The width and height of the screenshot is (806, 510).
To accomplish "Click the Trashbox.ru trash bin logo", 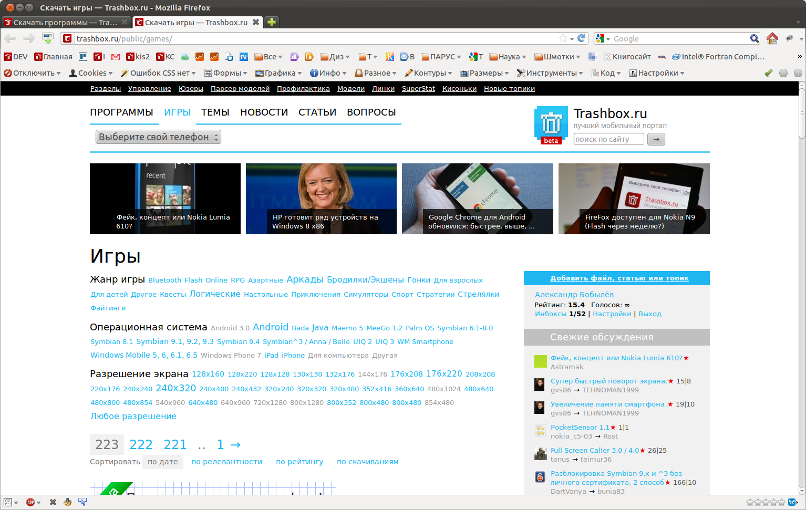I will 551,125.
